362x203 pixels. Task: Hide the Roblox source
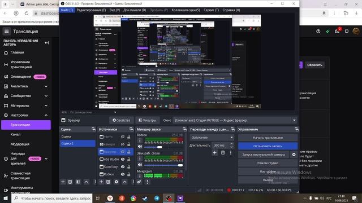tap(123, 174)
